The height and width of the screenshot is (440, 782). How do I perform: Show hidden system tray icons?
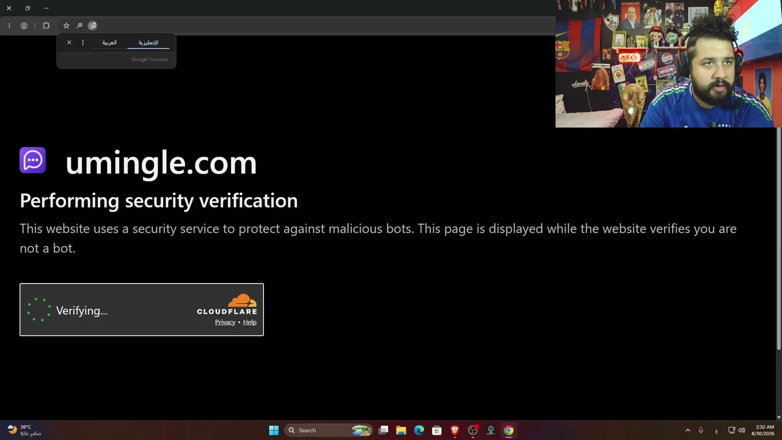pos(687,430)
